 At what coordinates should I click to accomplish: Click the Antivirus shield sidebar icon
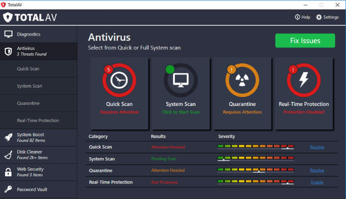pos(8,51)
